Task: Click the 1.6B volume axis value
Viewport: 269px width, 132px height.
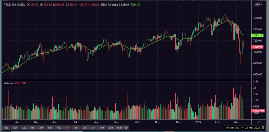Action: 256,94
